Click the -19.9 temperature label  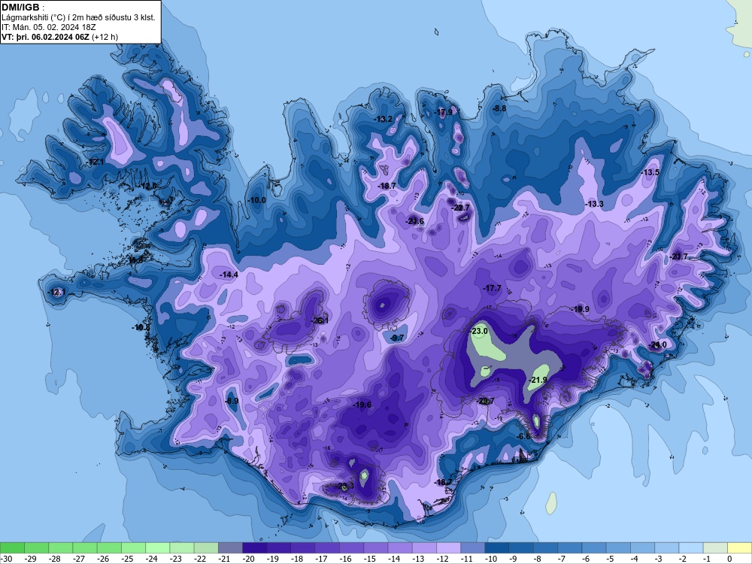(x=581, y=309)
